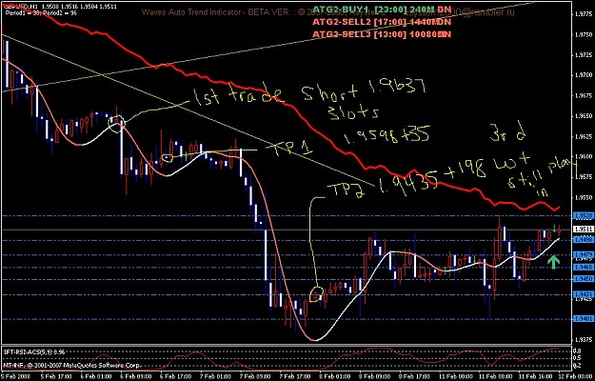
Task: Click the 1.9401 blue level label
Action: (x=584, y=319)
